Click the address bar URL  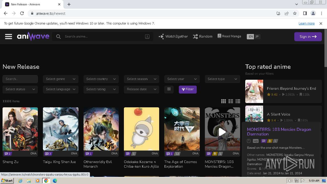51,14
